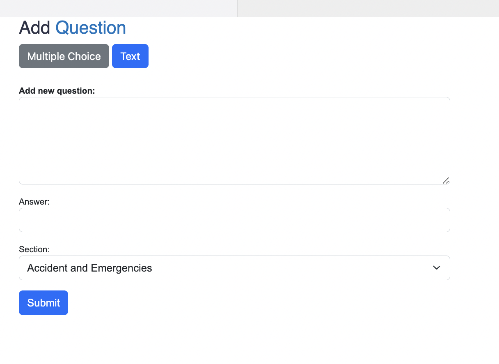Click the 'Add new question:' label
499x364 pixels.
pyautogui.click(x=57, y=91)
